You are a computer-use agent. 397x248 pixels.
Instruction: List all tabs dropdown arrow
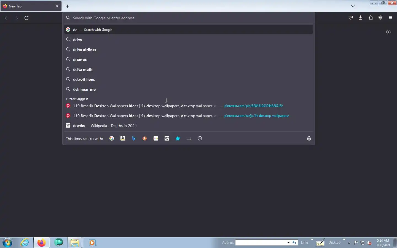(353, 6)
